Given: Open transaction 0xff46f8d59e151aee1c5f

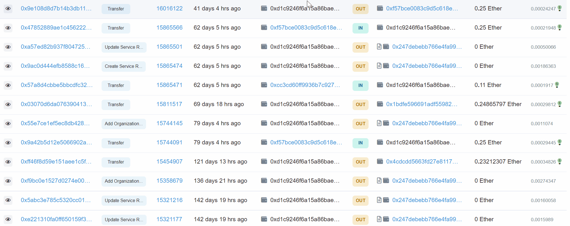Looking at the screenshot, I should tap(56, 162).
